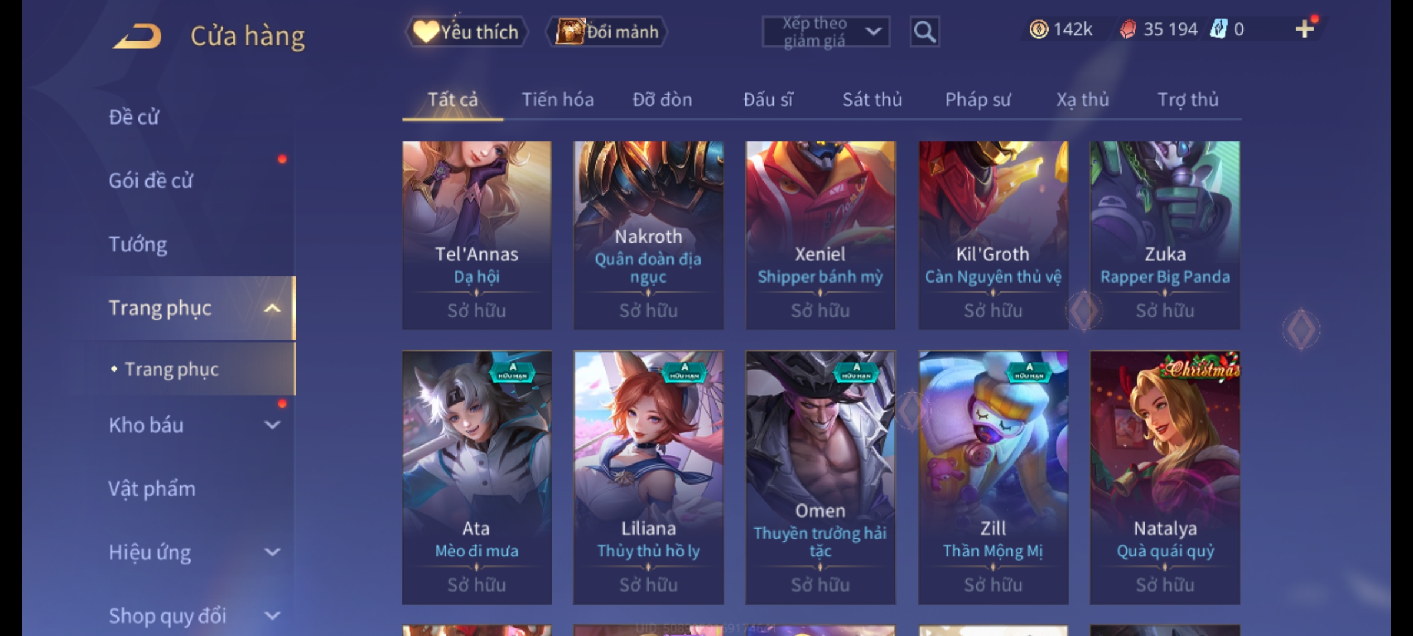1413x636 pixels.
Task: Select the Tiến hóa tab
Action: coord(558,100)
